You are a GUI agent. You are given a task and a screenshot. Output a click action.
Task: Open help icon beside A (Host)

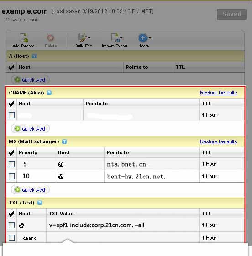34,56
